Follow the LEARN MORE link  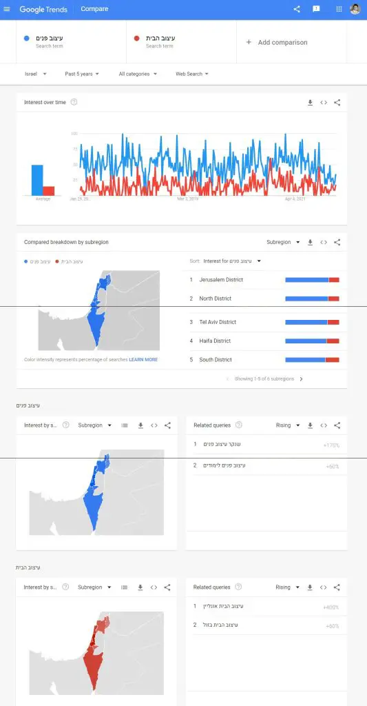coord(143,360)
